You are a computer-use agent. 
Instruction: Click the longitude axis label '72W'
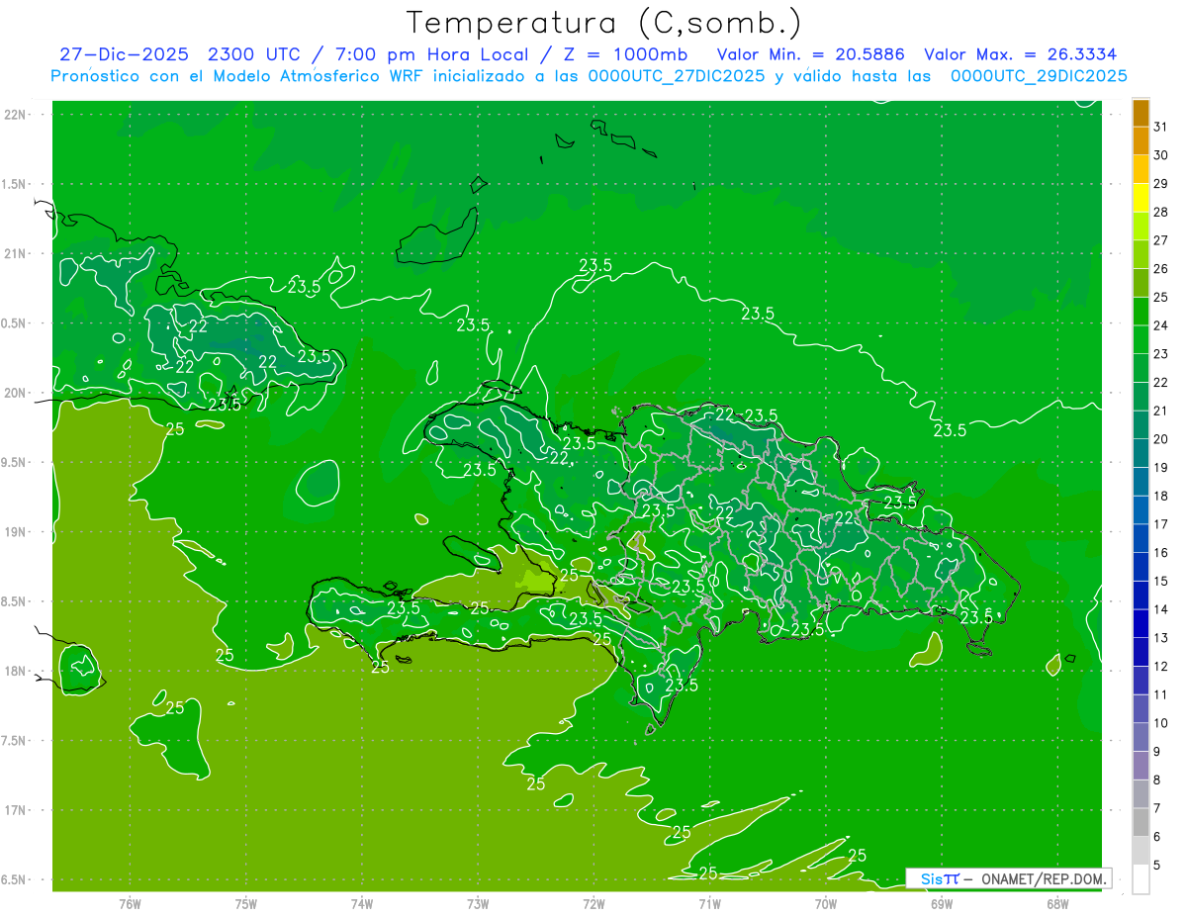point(593,903)
